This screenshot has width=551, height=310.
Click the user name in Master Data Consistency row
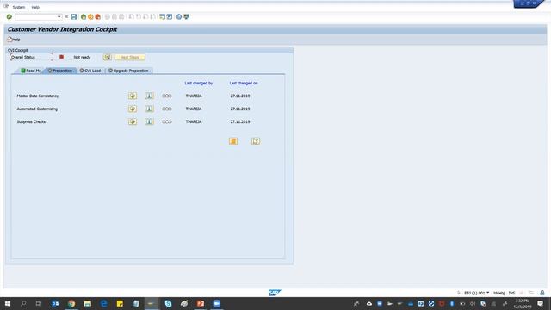pyautogui.click(x=194, y=96)
